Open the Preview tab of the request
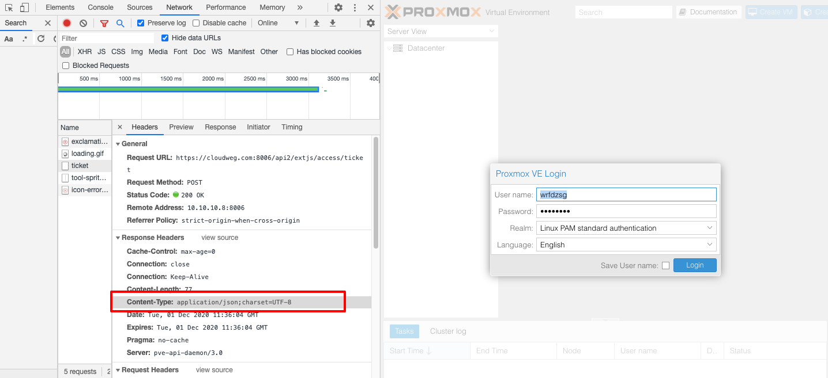This screenshot has width=828, height=378. point(181,127)
